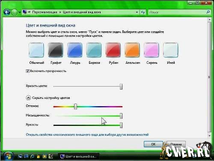The image size is (214, 161).
Task: Click the double-chevron at start of address bar
Action: pos(29,12)
